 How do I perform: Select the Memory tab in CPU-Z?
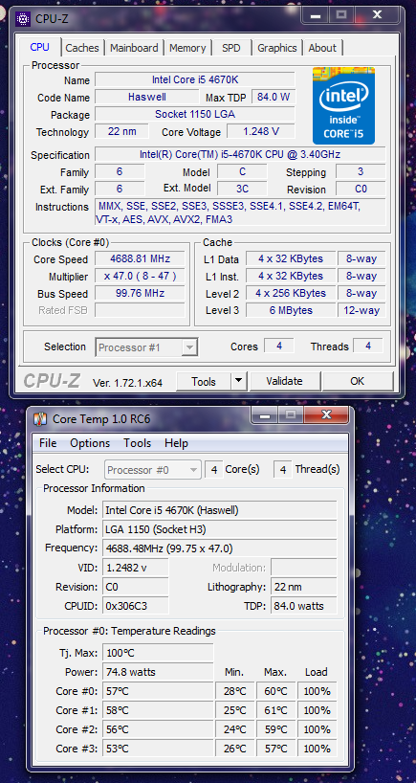(x=187, y=48)
